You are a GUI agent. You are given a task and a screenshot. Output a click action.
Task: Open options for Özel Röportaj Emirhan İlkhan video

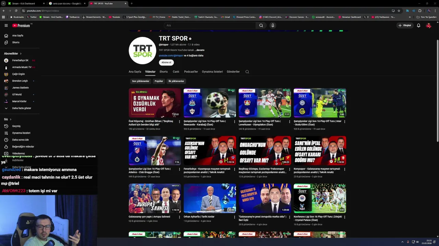pyautogui.click(x=179, y=121)
